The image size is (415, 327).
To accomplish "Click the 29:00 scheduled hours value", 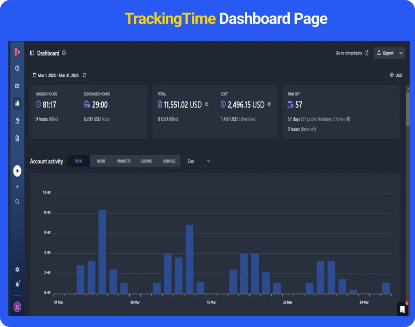I will 100,105.
